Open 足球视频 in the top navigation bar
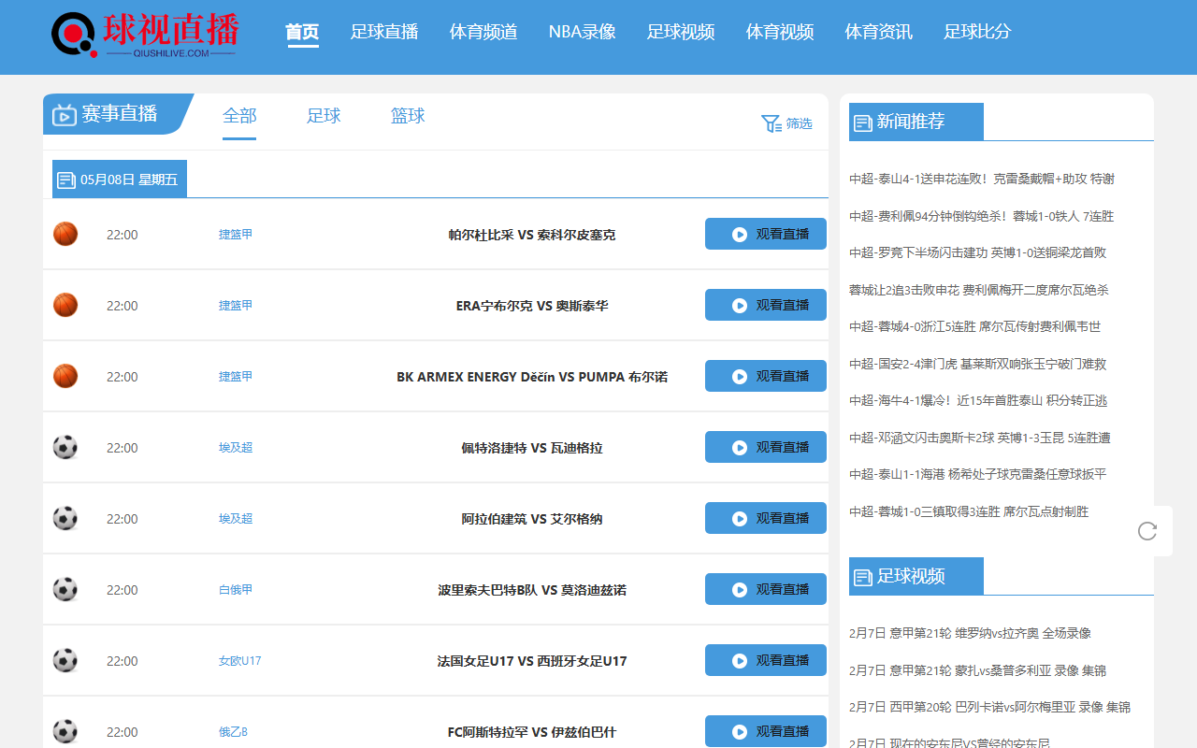Screen dimensions: 1197x748 click(x=681, y=32)
